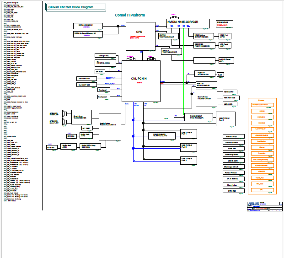284x258 pixels.
Task: Click the crystal symbol above the NVIDIA block
Action: (x=174, y=17)
